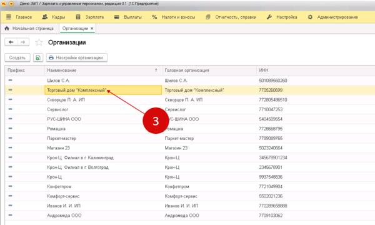Click the row icon beside Сервислог
The image size is (375, 225).
click(10, 109)
